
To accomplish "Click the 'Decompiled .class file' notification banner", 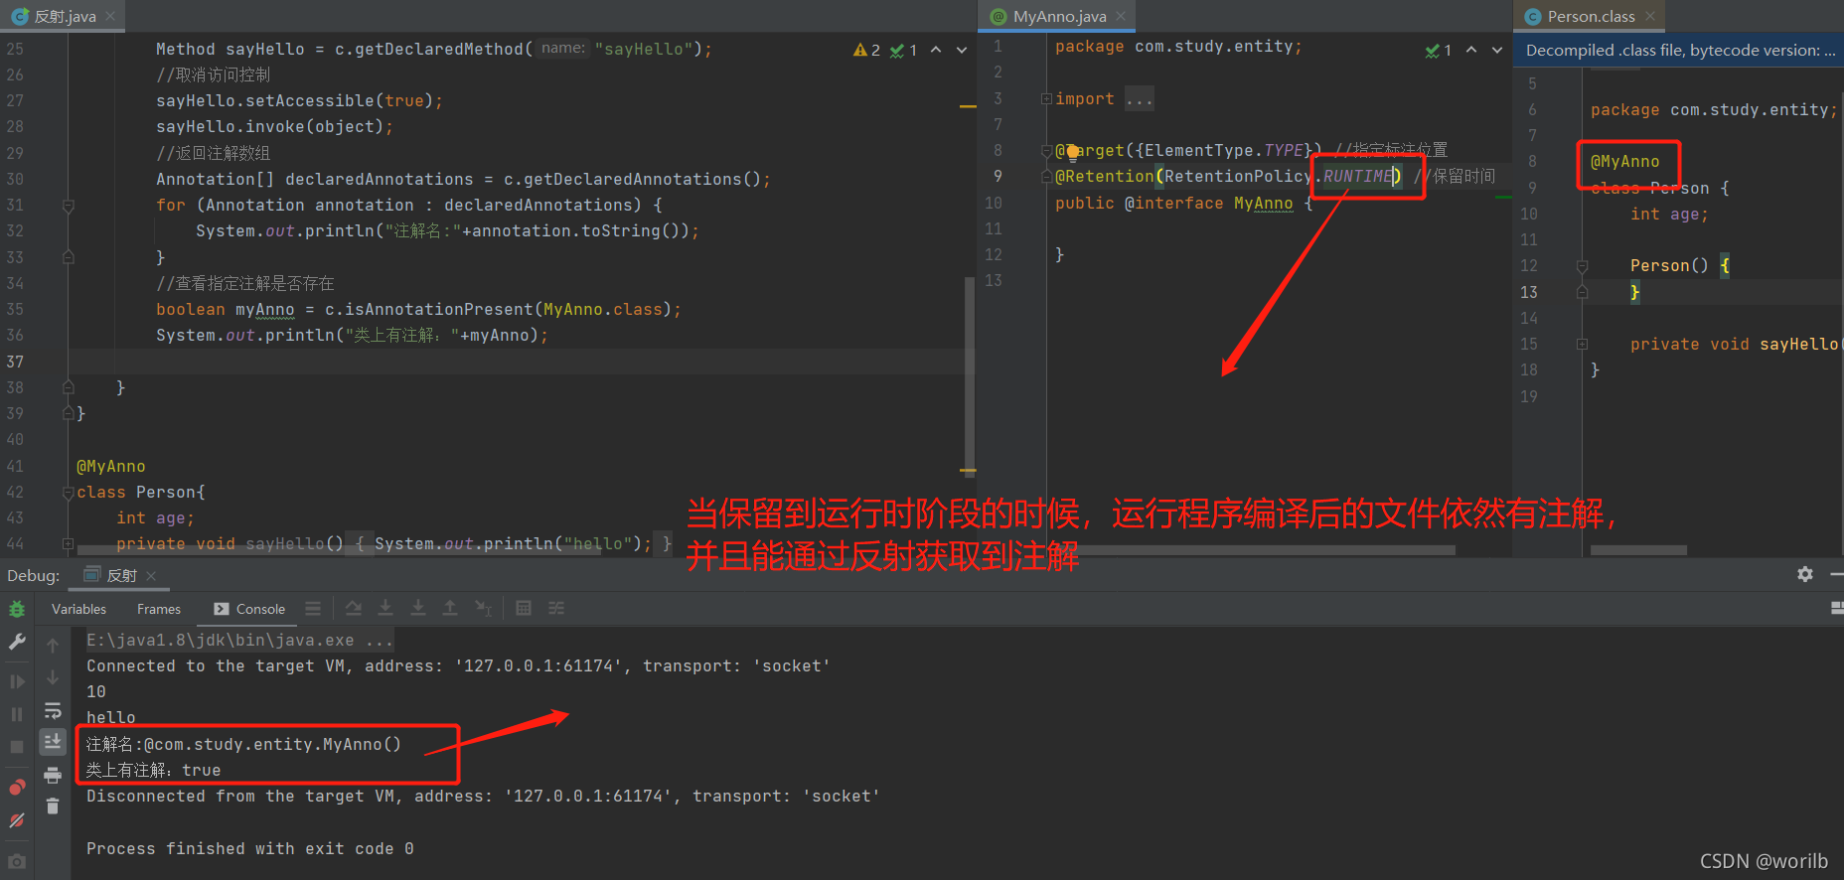I will (1679, 51).
